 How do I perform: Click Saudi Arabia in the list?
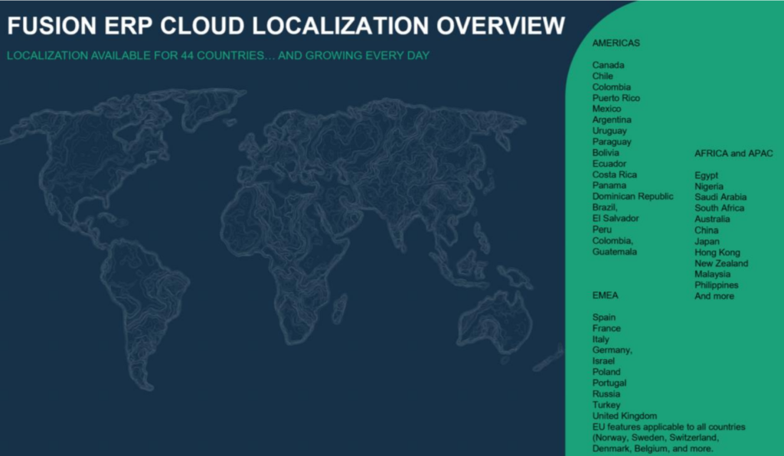coord(720,197)
